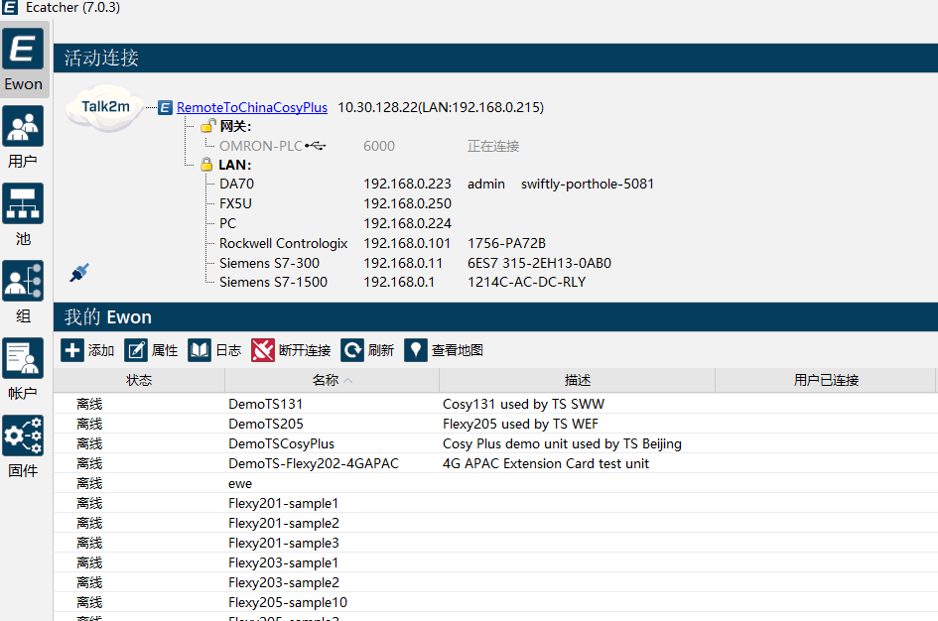
Task: Open the 组 (Groups) sidebar section
Action: [x=24, y=292]
